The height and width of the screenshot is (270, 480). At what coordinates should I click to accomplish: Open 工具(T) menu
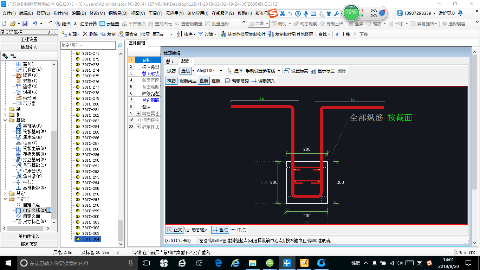pos(155,13)
